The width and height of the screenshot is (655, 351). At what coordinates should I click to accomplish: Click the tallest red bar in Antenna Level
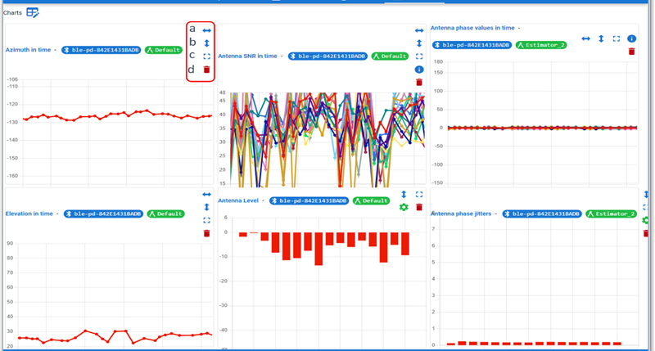[318, 249]
